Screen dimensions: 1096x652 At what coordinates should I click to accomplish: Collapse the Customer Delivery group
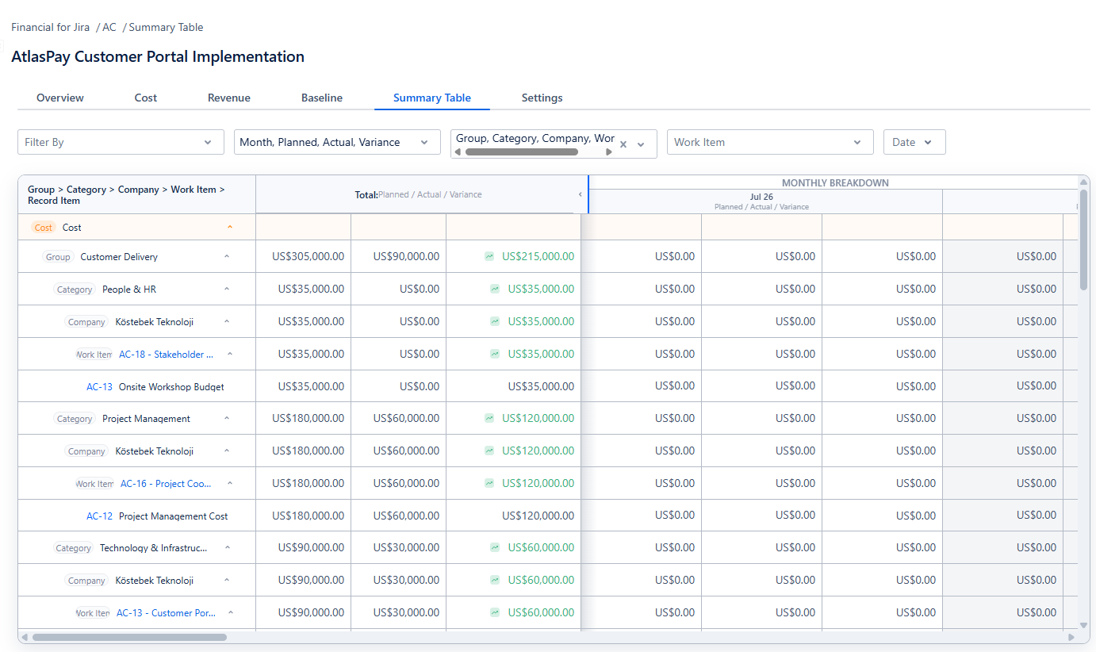pos(227,257)
